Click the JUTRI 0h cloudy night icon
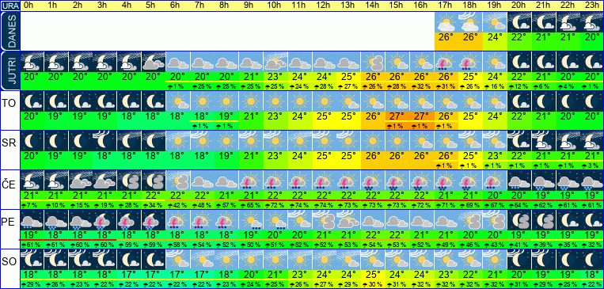Screen dimensions: 604x289 point(32,62)
